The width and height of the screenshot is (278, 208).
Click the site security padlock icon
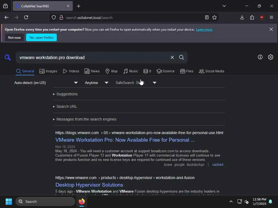tap(61, 18)
